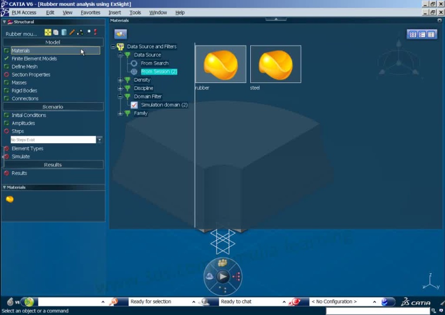
Task: Click the chat headset icon in status bar
Action: 205,302
